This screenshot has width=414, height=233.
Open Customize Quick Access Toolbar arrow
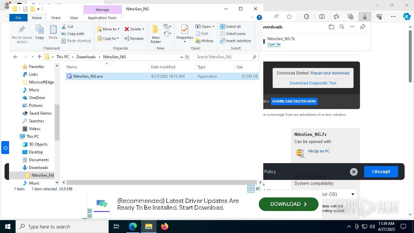[x=38, y=9]
